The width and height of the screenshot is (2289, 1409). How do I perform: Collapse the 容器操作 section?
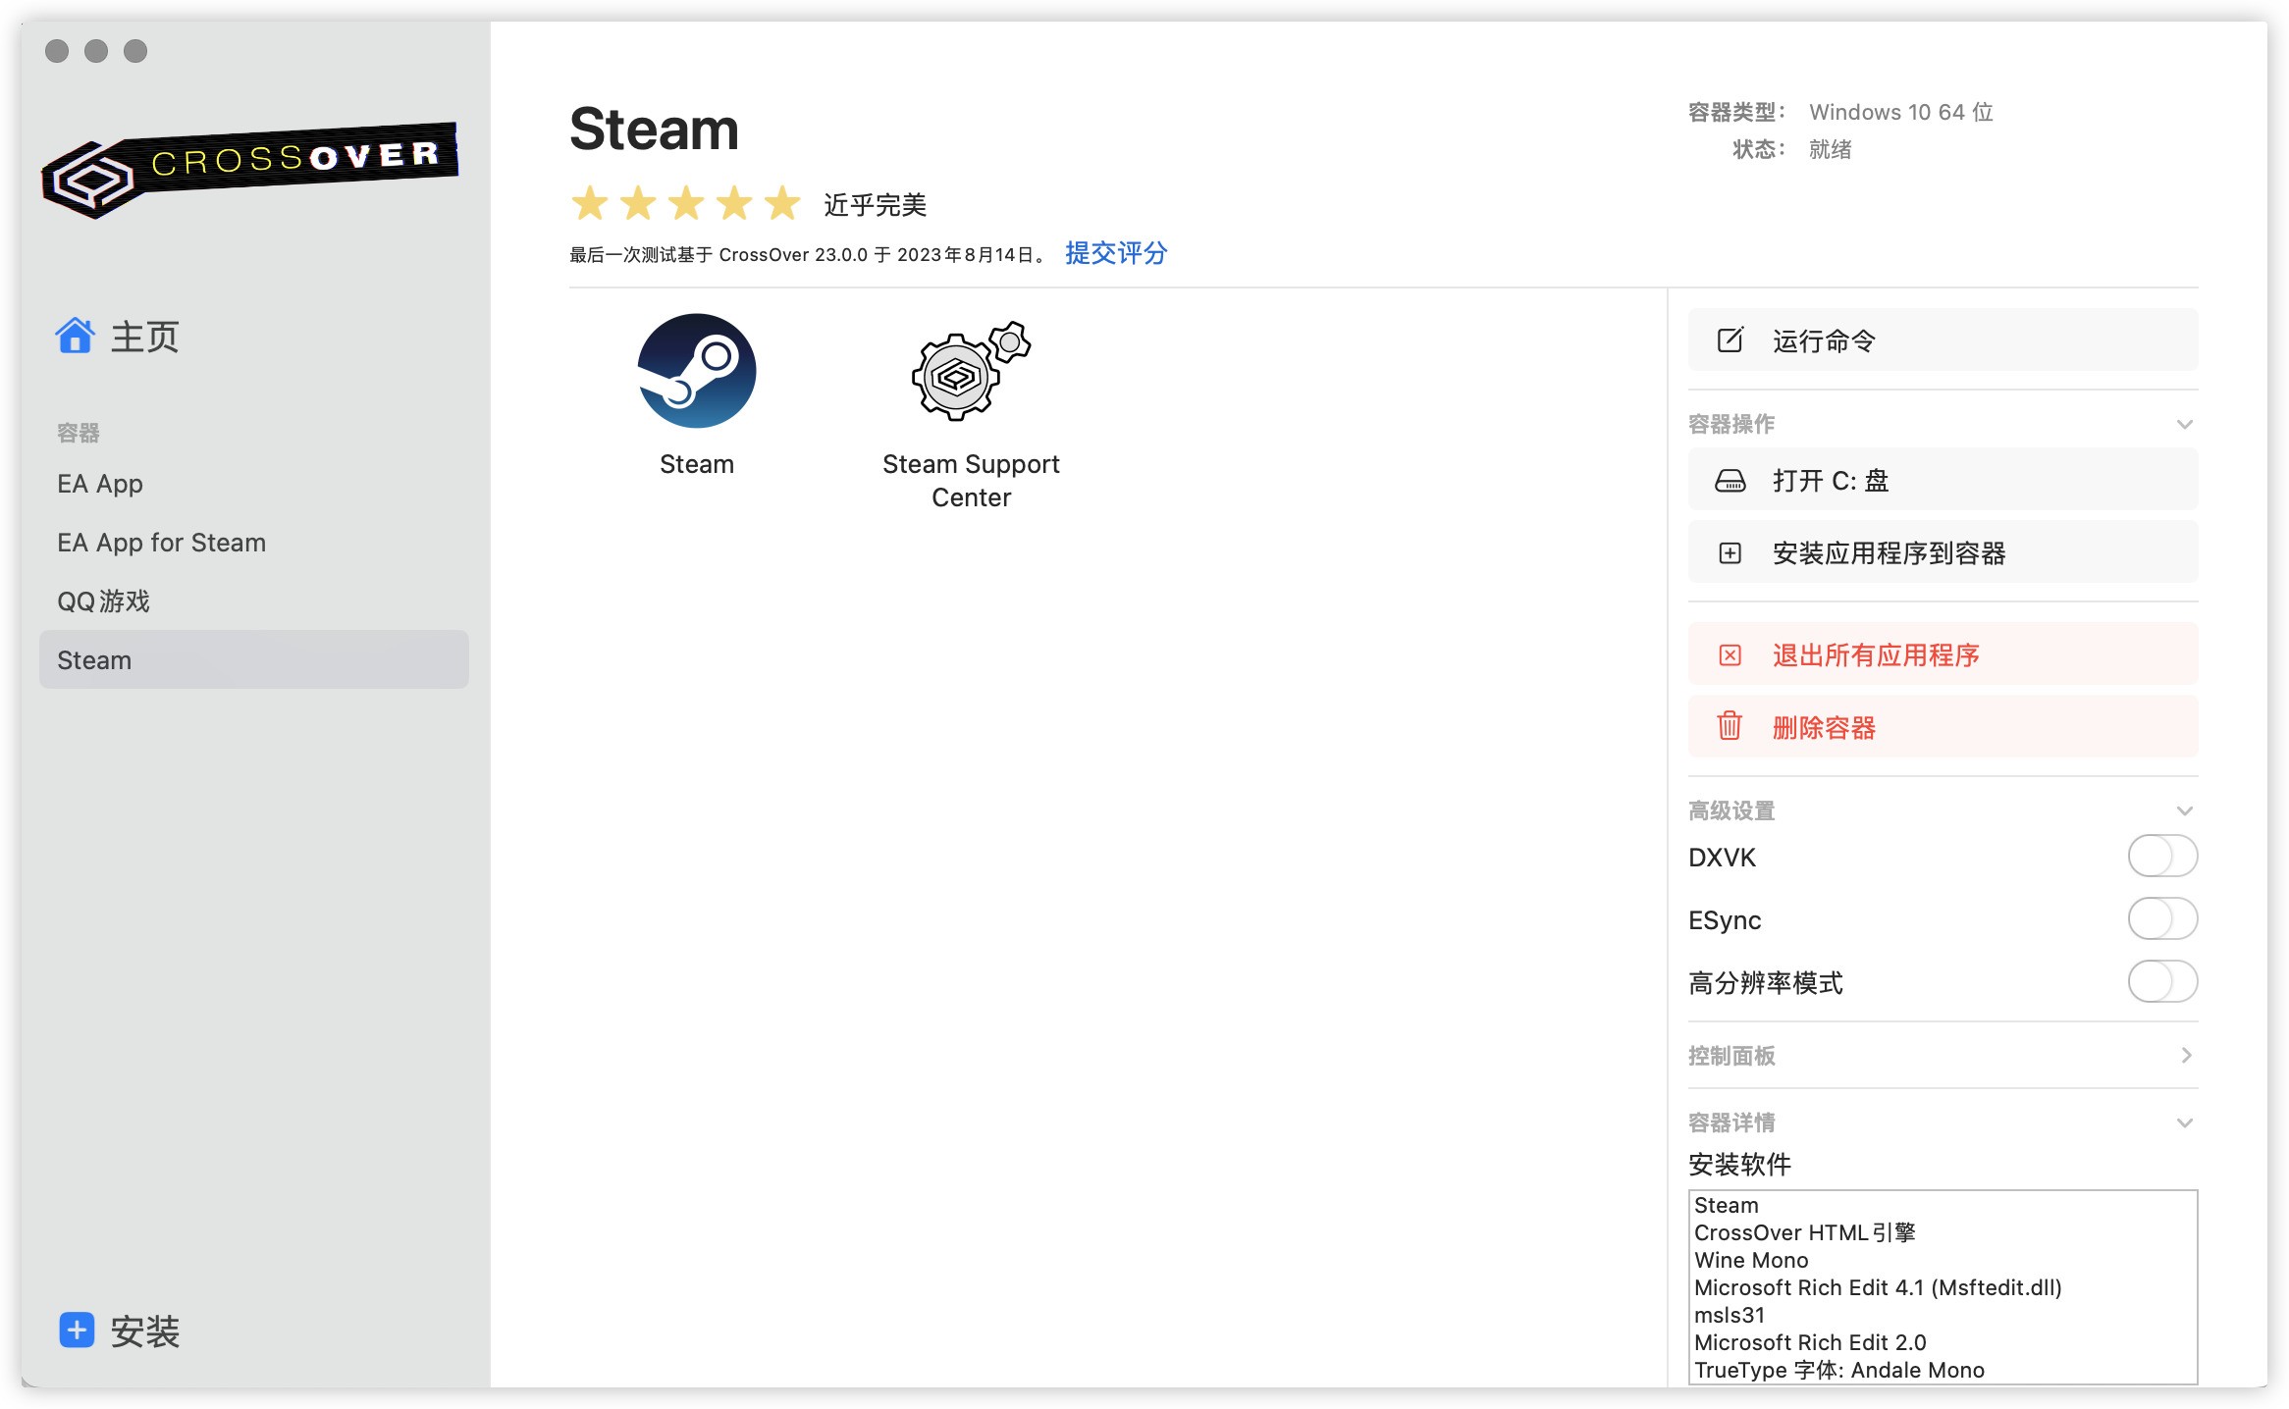pos(2184,424)
